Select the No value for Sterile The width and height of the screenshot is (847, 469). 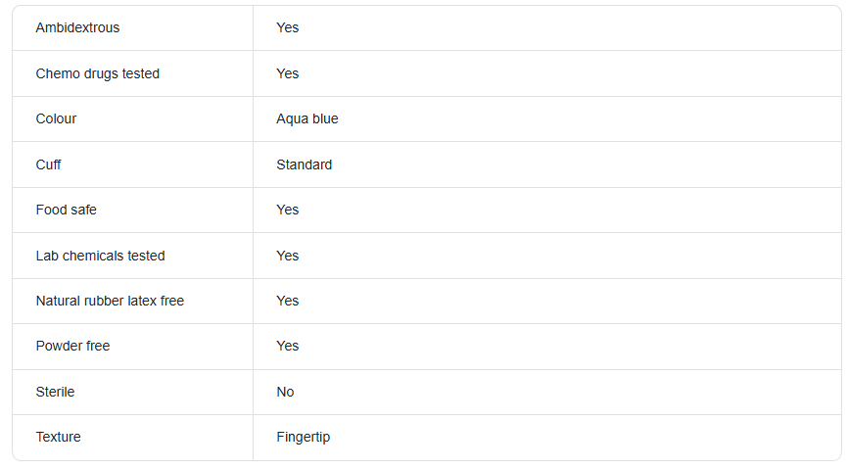[285, 392]
